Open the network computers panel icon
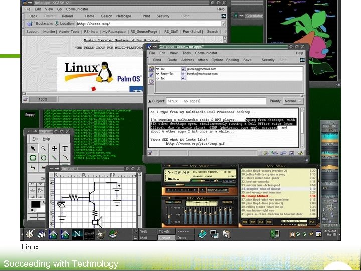This screenshot has width=361, height=271. [x=214, y=234]
